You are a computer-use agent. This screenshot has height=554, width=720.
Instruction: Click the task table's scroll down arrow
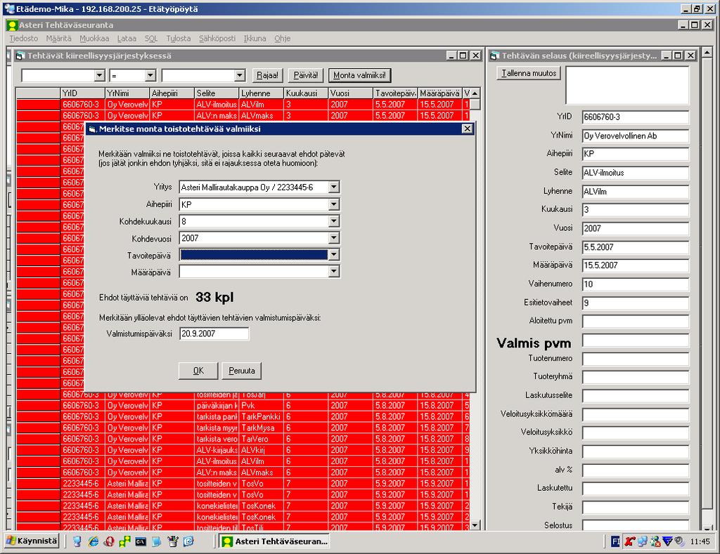point(475,525)
